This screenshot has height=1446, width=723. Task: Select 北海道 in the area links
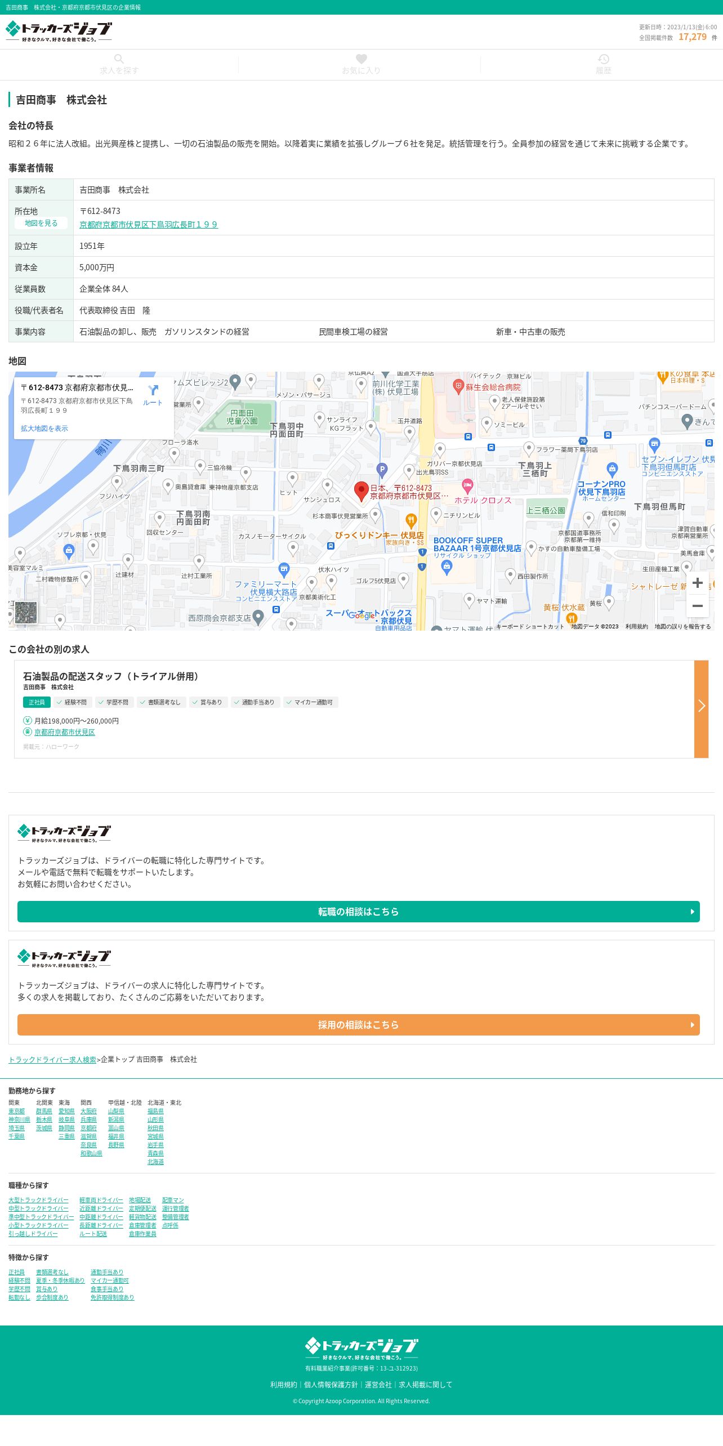[x=155, y=1162]
